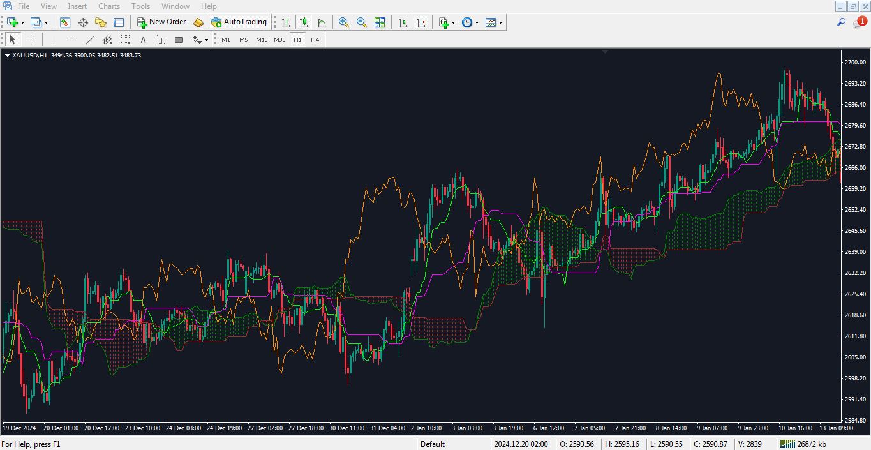
Task: Open the Terminal panel
Action: coord(117,22)
